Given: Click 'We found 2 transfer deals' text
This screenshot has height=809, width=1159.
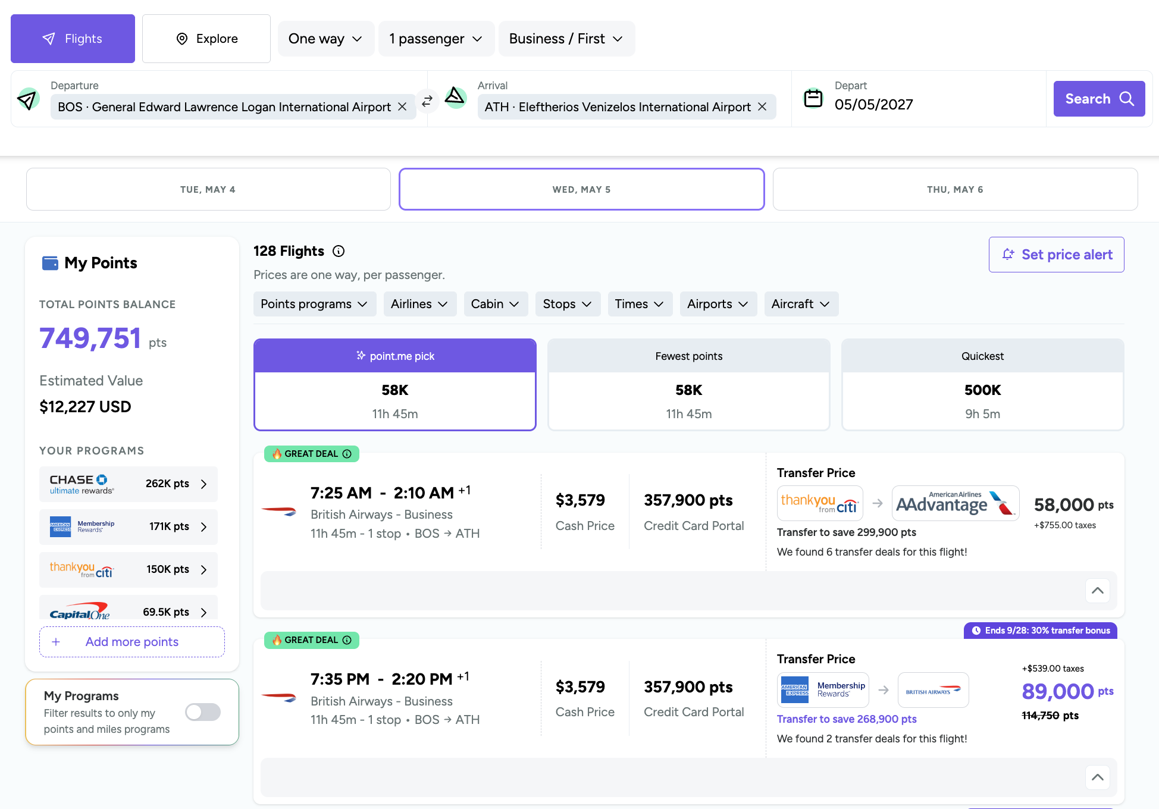Looking at the screenshot, I should tap(872, 739).
